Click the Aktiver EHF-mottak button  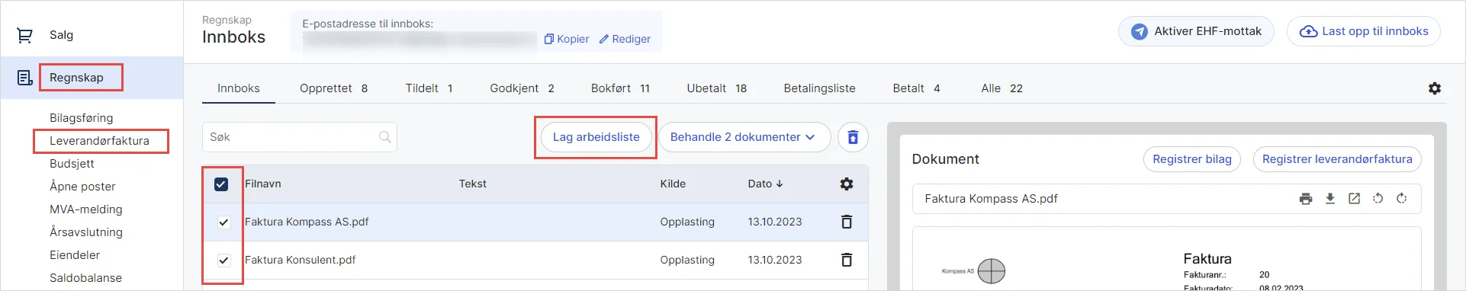(1196, 31)
